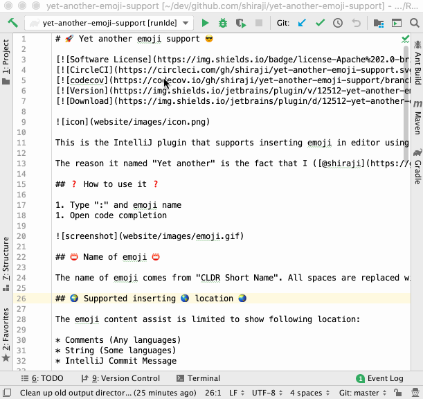Open the Run Anything icon
This screenshot has width=423, height=399.
pos(397,24)
